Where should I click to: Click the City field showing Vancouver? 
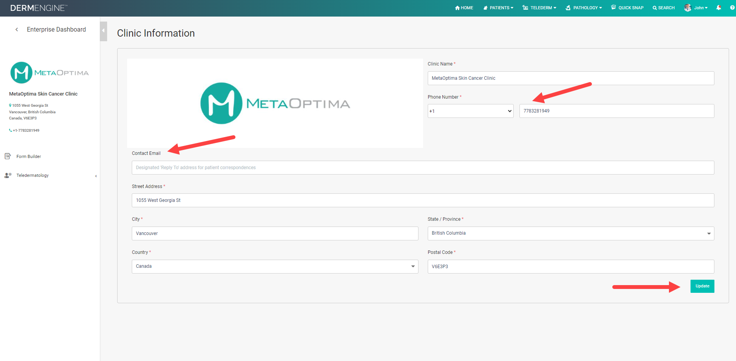275,233
